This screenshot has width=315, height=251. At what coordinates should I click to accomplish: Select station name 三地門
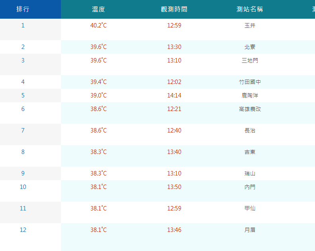click(x=250, y=60)
